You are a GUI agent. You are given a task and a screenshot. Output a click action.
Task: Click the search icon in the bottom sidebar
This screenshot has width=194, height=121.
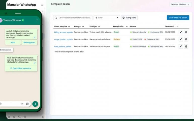19,117
